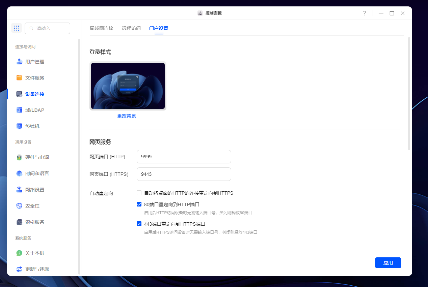Click the 登录样式 heading
This screenshot has width=428, height=287.
[100, 52]
